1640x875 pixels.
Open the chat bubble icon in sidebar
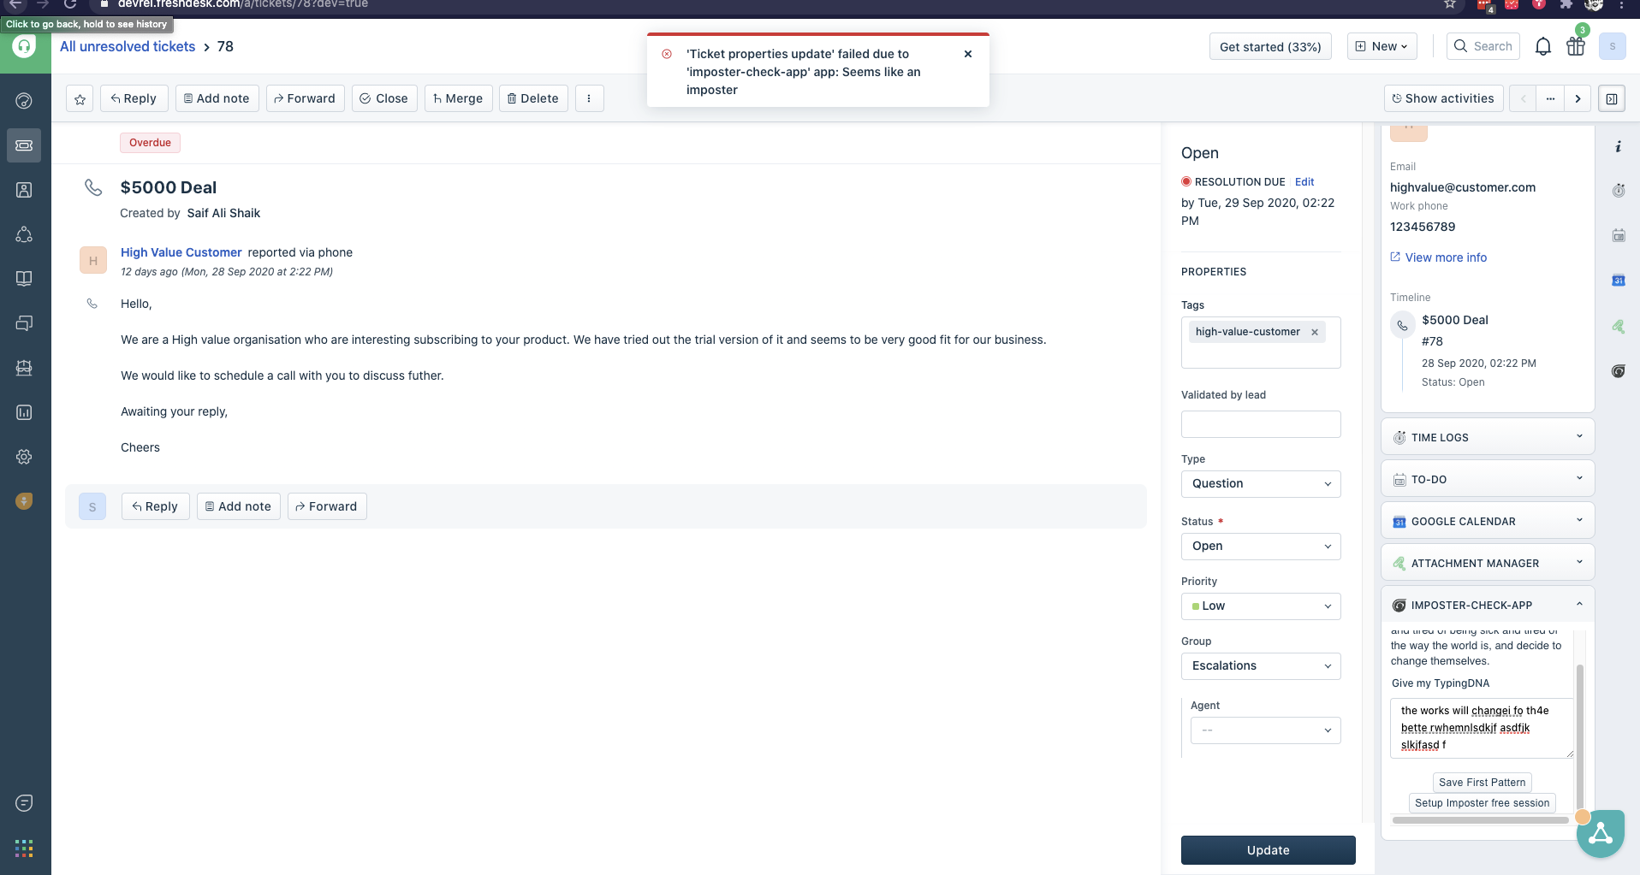pos(24,803)
